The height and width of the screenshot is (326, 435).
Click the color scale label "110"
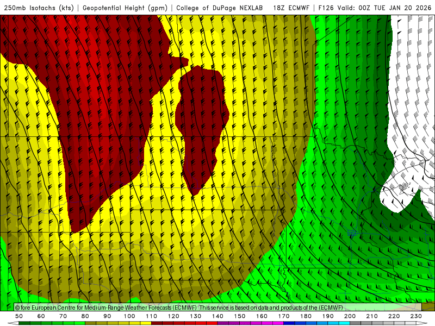(x=152, y=316)
